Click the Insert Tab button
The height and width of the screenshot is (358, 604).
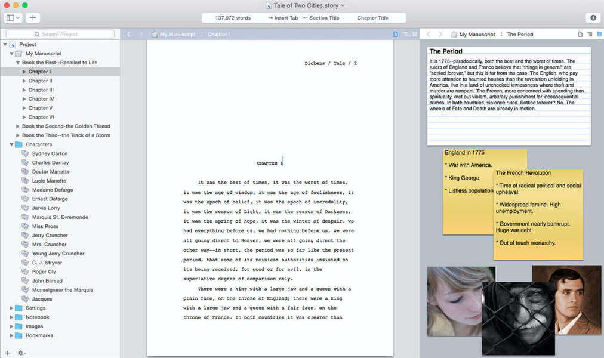click(x=283, y=18)
